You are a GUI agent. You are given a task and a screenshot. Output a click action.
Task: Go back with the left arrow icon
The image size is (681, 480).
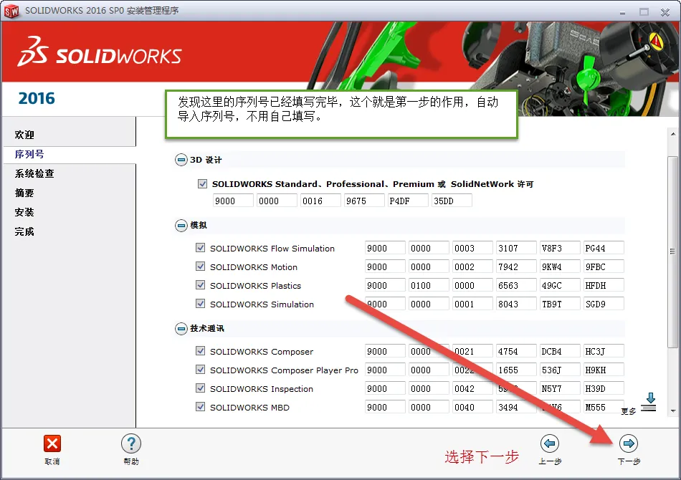point(549,443)
